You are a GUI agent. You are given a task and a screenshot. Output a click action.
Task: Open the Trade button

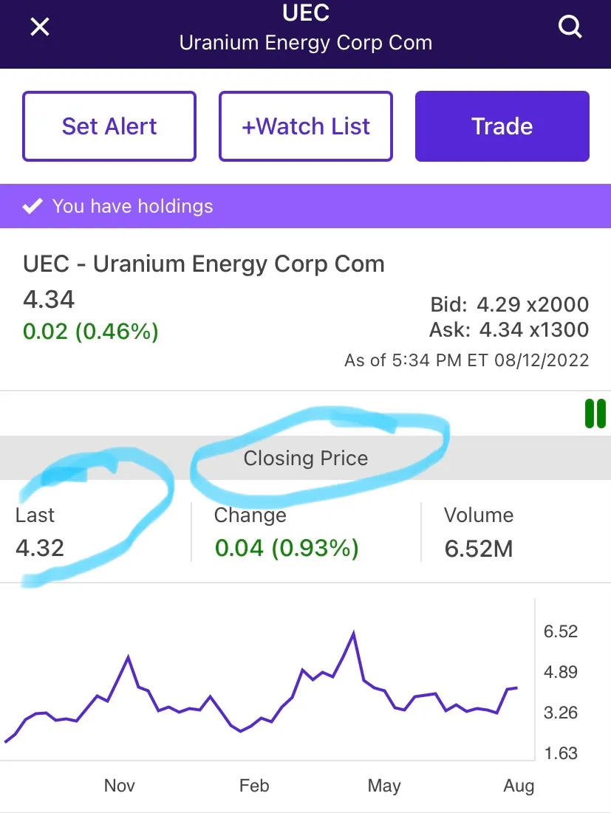(x=502, y=126)
